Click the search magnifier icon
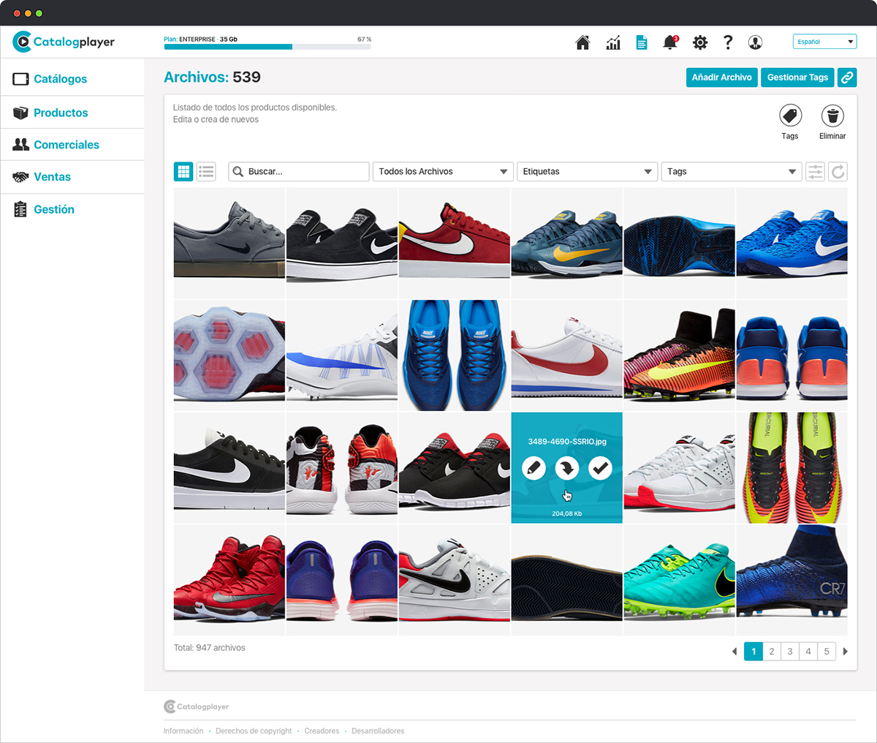The width and height of the screenshot is (877, 743). tap(238, 172)
